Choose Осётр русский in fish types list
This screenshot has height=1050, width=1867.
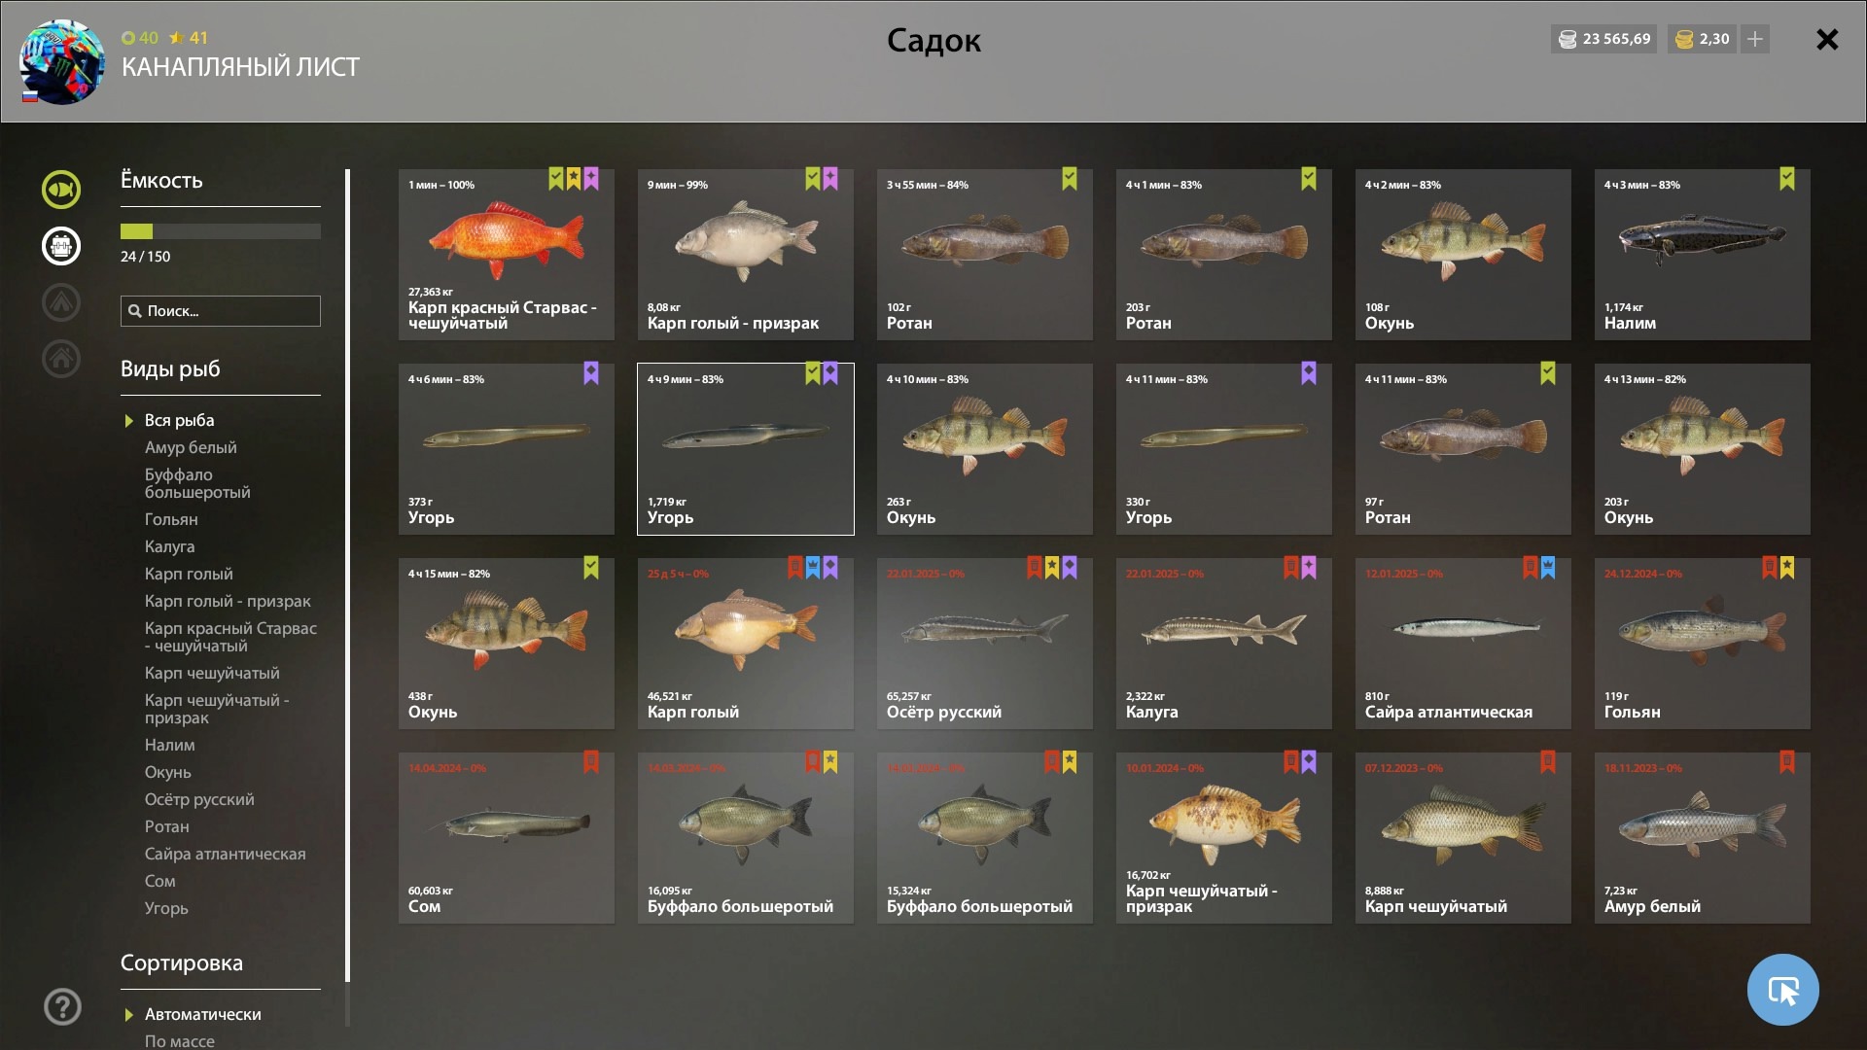click(199, 799)
